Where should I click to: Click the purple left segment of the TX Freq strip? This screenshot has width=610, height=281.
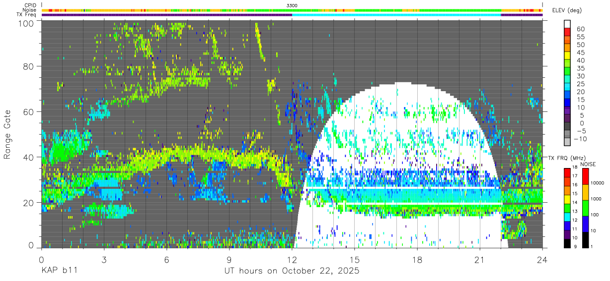click(167, 15)
